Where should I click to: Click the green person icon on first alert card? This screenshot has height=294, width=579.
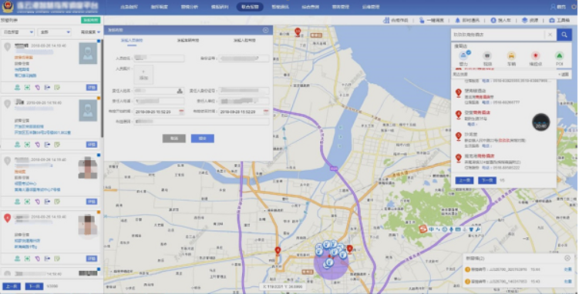tap(18, 88)
